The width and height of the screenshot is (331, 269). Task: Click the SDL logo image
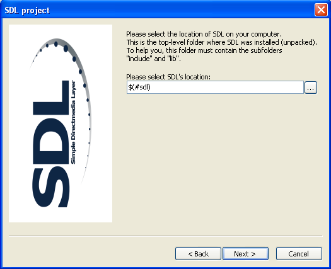(61, 123)
